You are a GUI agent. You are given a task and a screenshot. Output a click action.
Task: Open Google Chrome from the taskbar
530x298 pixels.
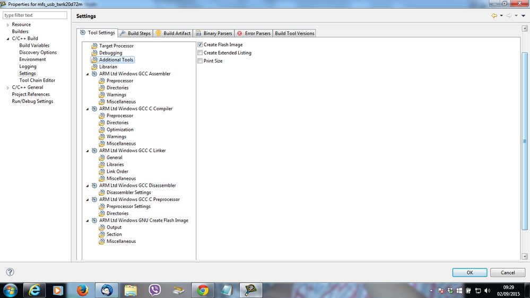(203, 290)
